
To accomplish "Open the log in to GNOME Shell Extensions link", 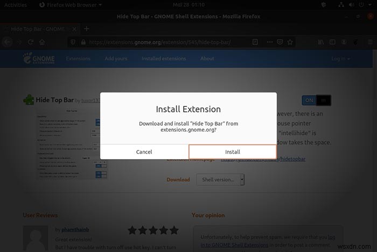I will click(234, 245).
